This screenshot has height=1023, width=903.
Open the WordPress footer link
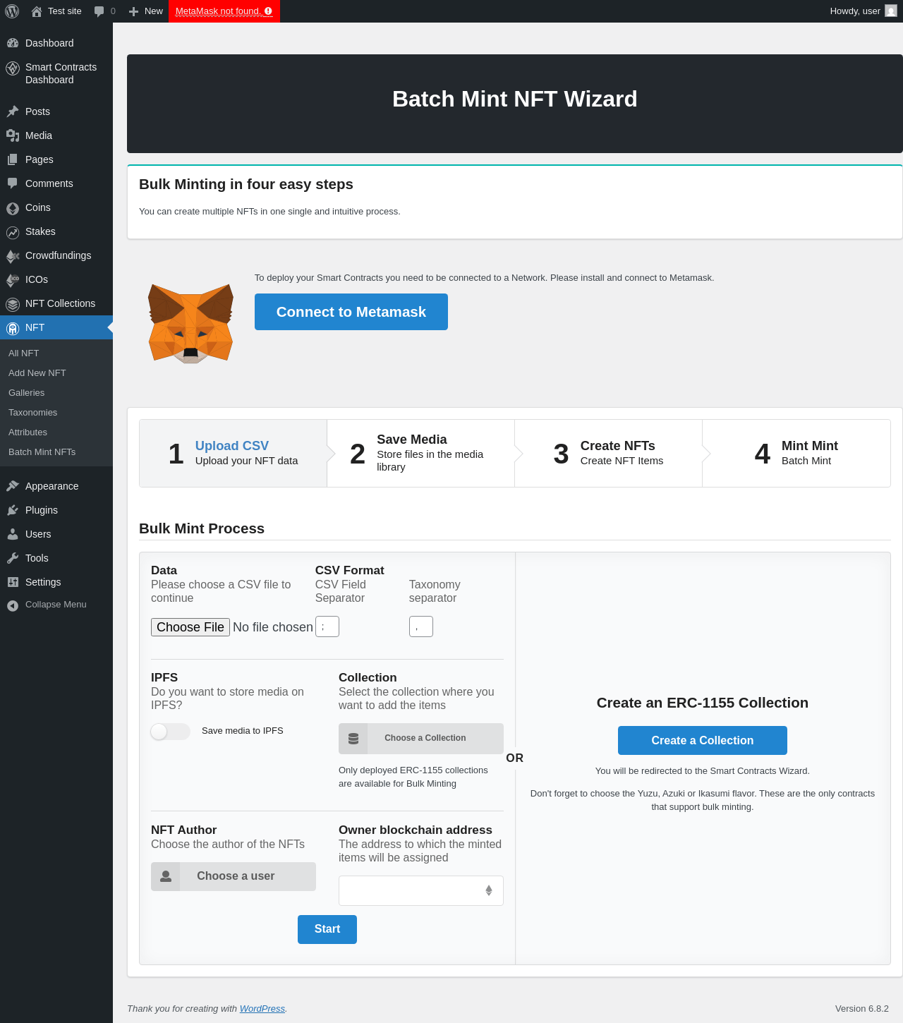pyautogui.click(x=262, y=1009)
